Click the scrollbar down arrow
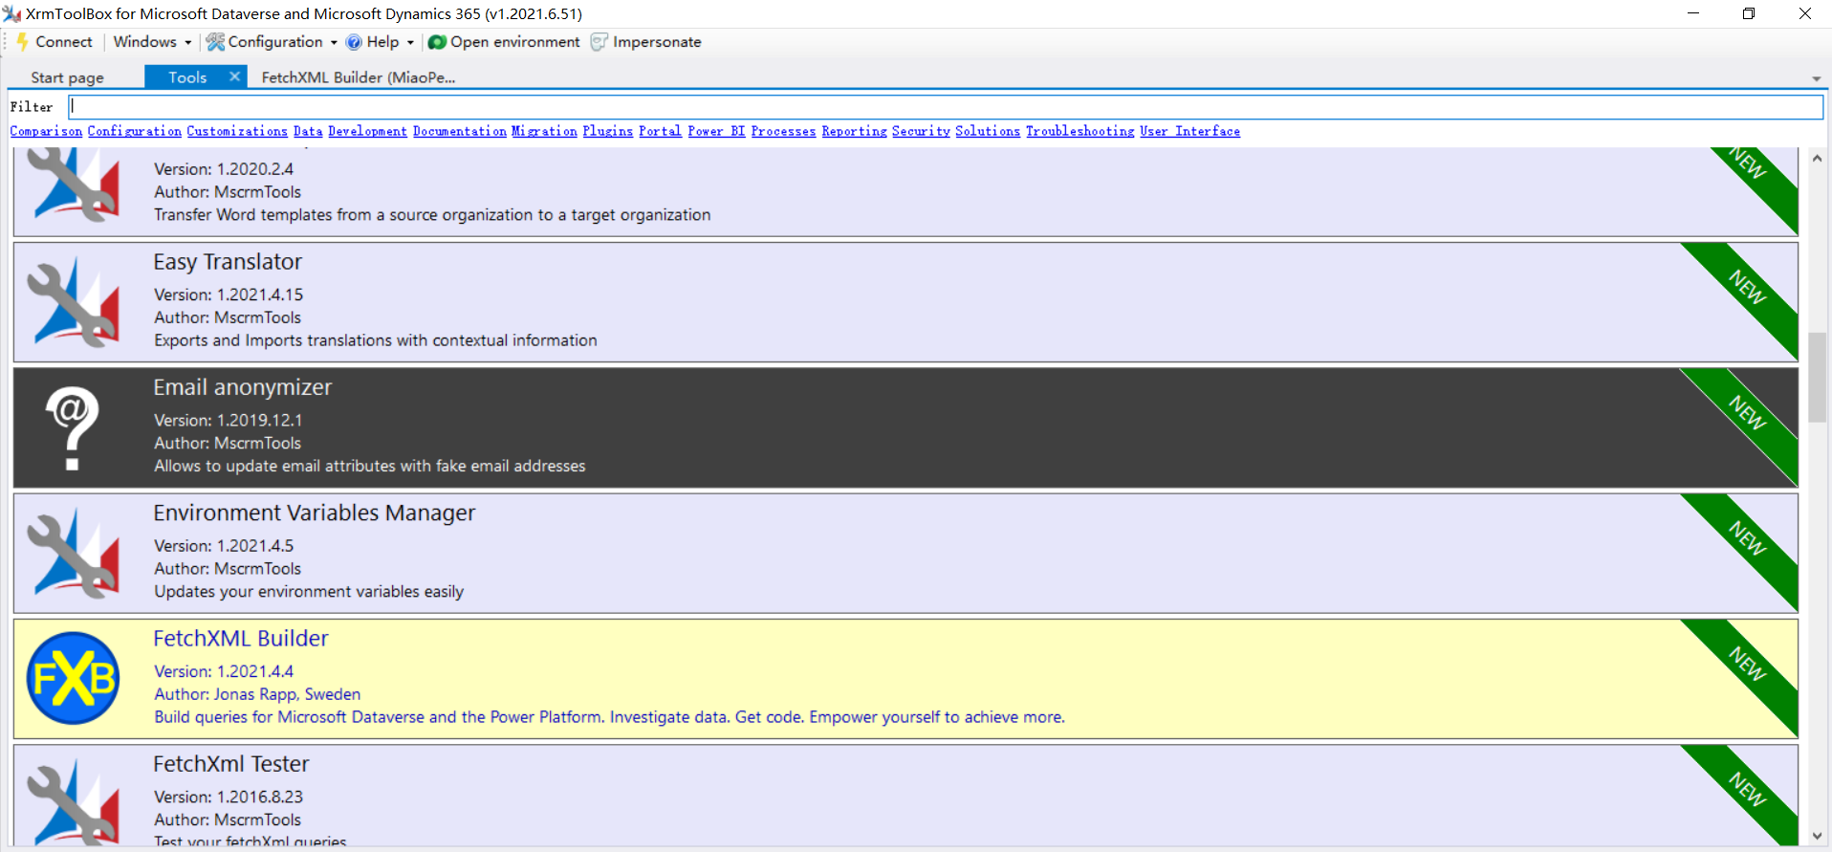Viewport: 1832px width, 852px height. 1817,836
